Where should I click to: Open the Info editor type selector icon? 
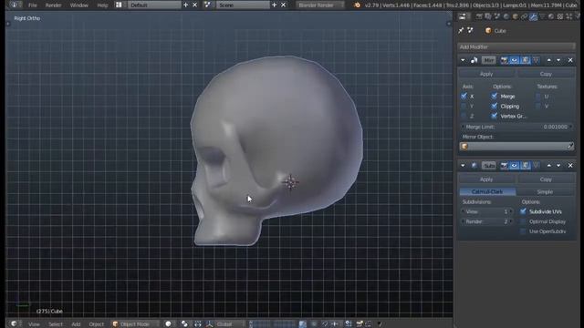pyautogui.click(x=15, y=5)
